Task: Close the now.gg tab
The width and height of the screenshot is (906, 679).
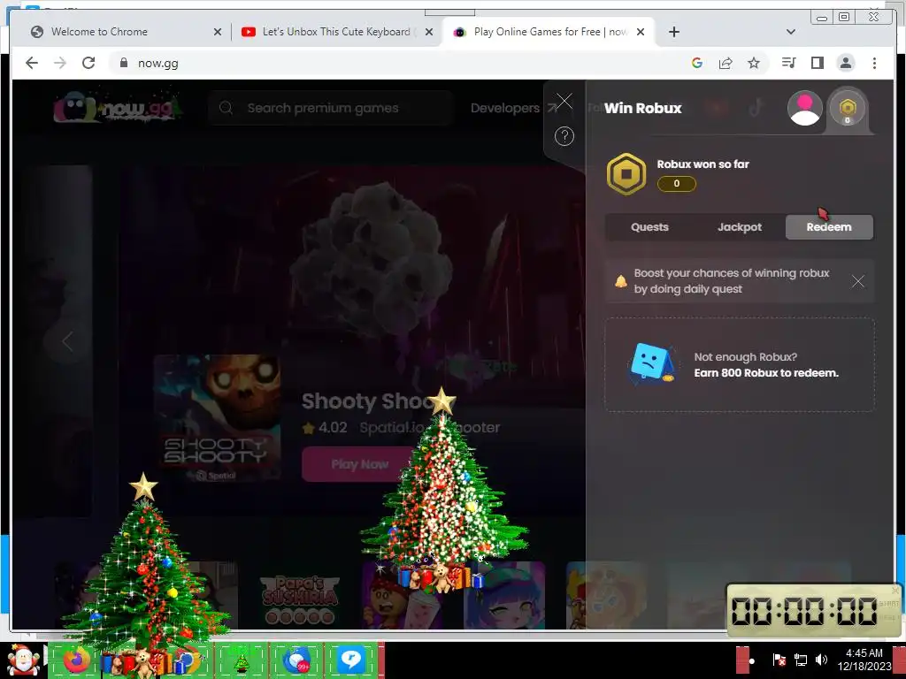Action: (641, 32)
